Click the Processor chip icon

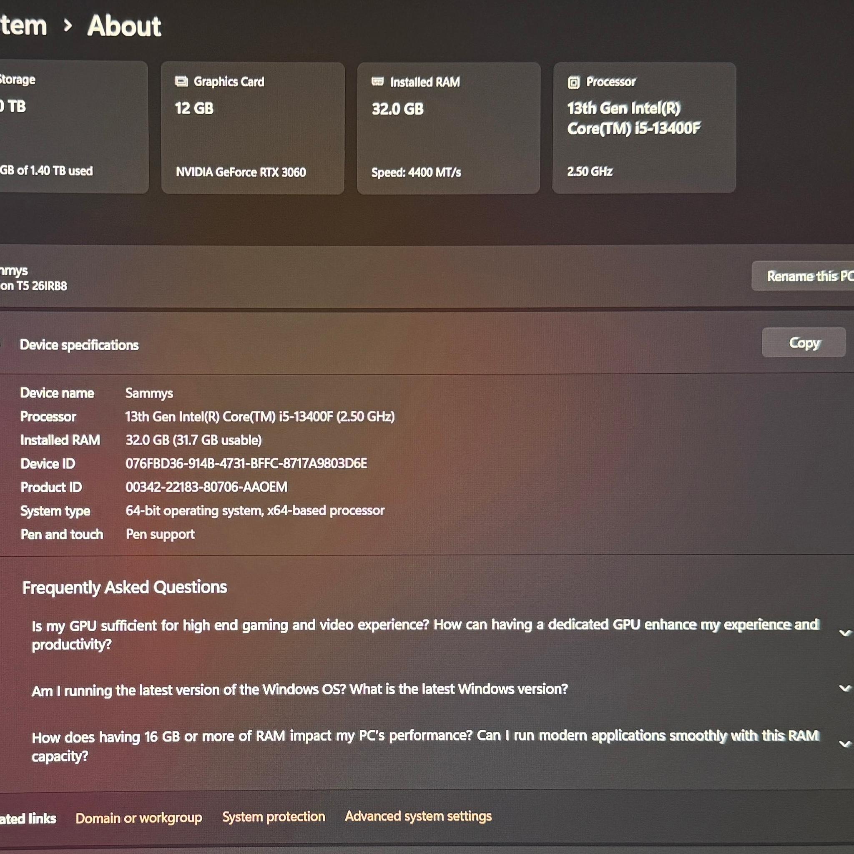click(x=573, y=82)
